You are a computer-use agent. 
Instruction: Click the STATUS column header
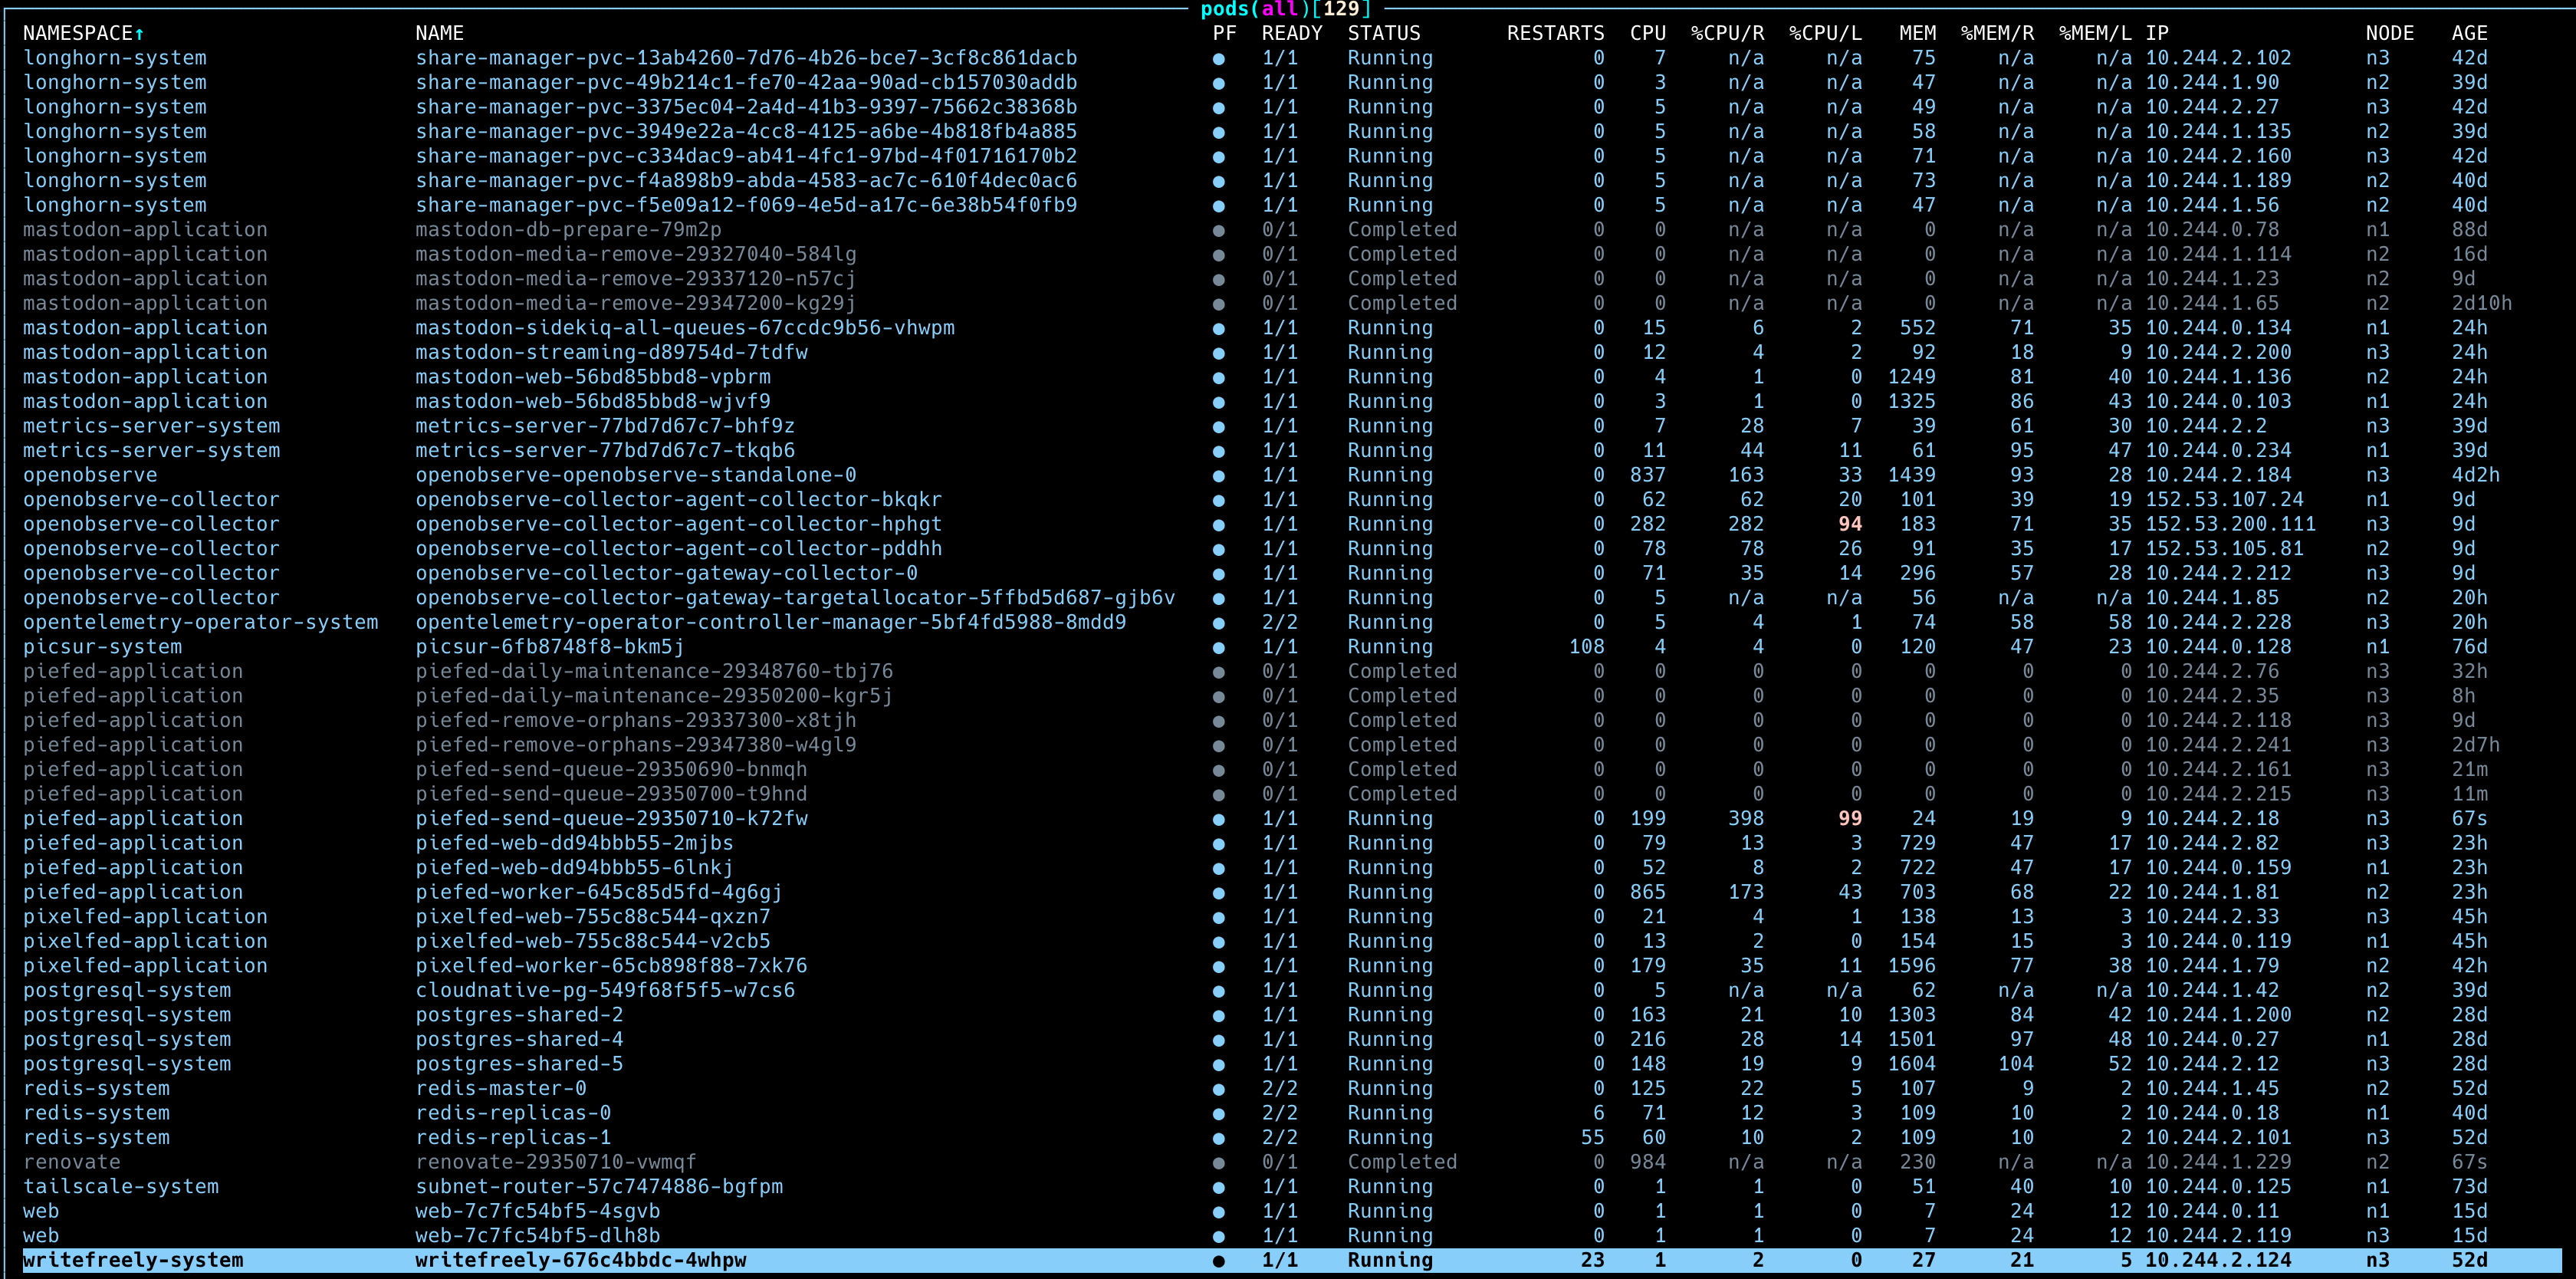tap(1385, 32)
